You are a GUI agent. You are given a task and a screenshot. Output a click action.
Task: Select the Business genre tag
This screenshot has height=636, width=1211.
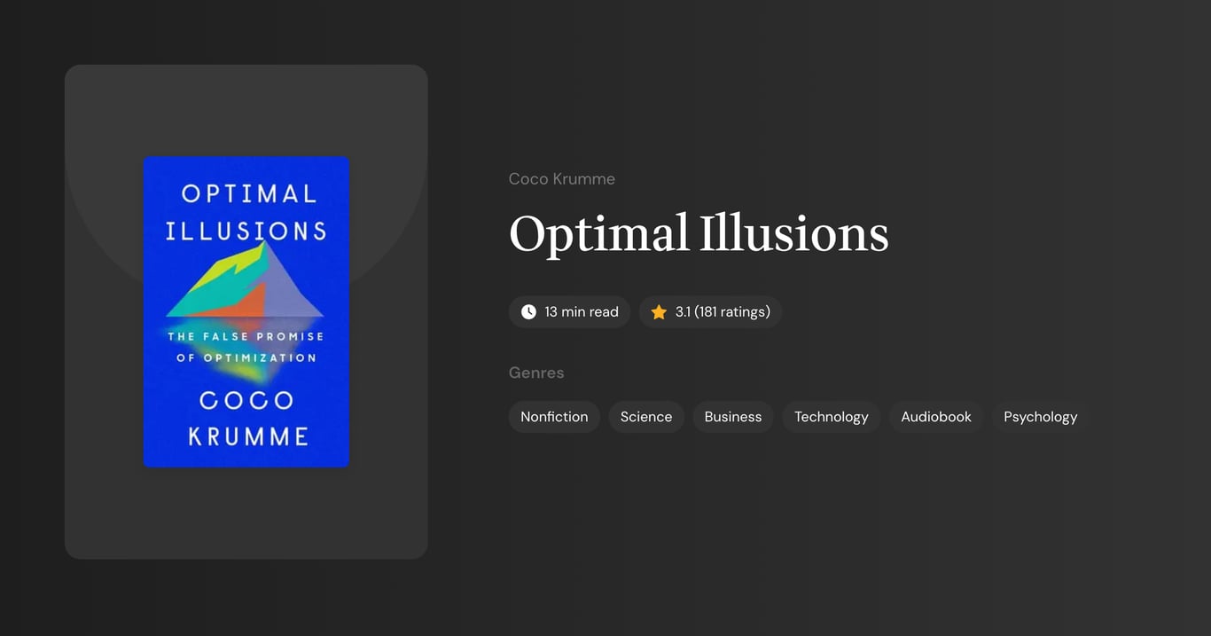click(732, 416)
